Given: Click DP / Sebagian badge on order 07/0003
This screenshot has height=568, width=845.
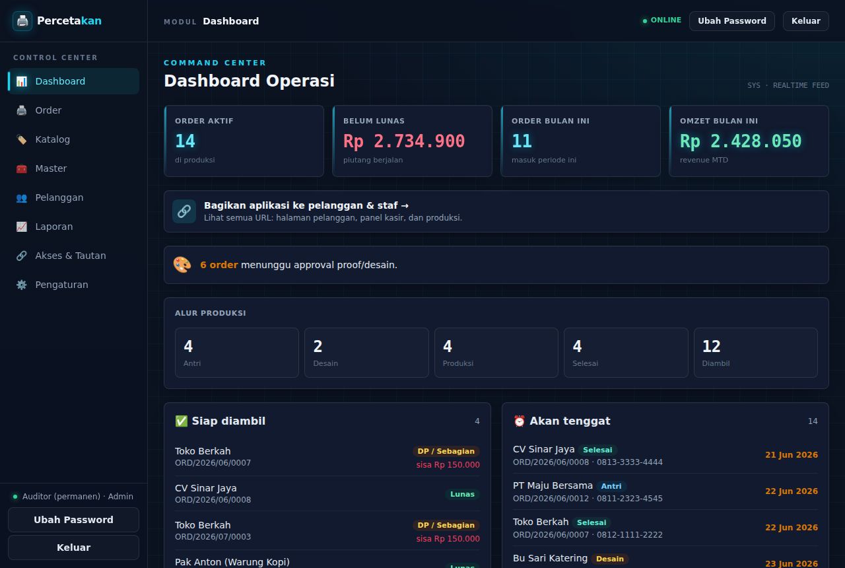Looking at the screenshot, I should point(446,525).
